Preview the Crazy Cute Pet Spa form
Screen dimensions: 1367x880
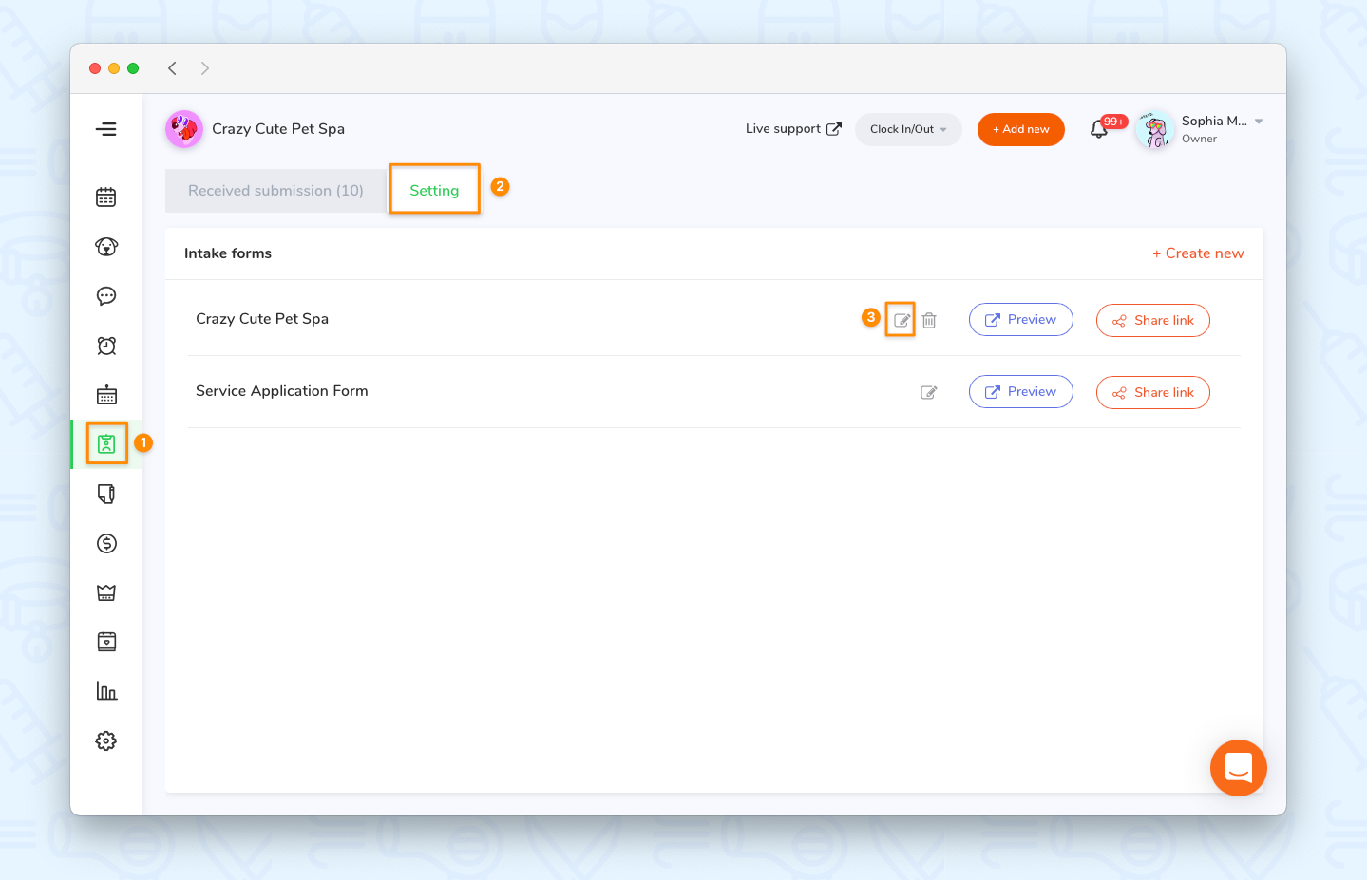(1021, 320)
